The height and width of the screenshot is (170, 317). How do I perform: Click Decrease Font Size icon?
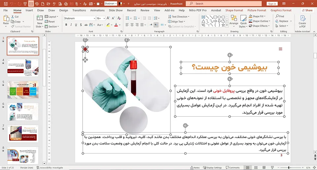tap(113, 18)
